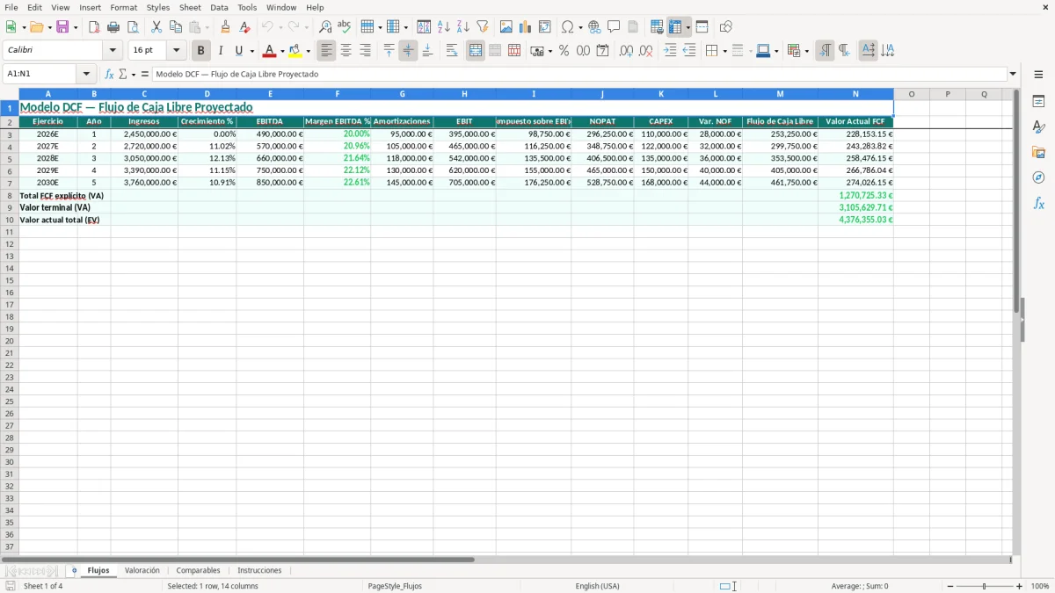This screenshot has width=1055, height=593.
Task: Toggle Center Horizontally alignment
Action: click(346, 51)
